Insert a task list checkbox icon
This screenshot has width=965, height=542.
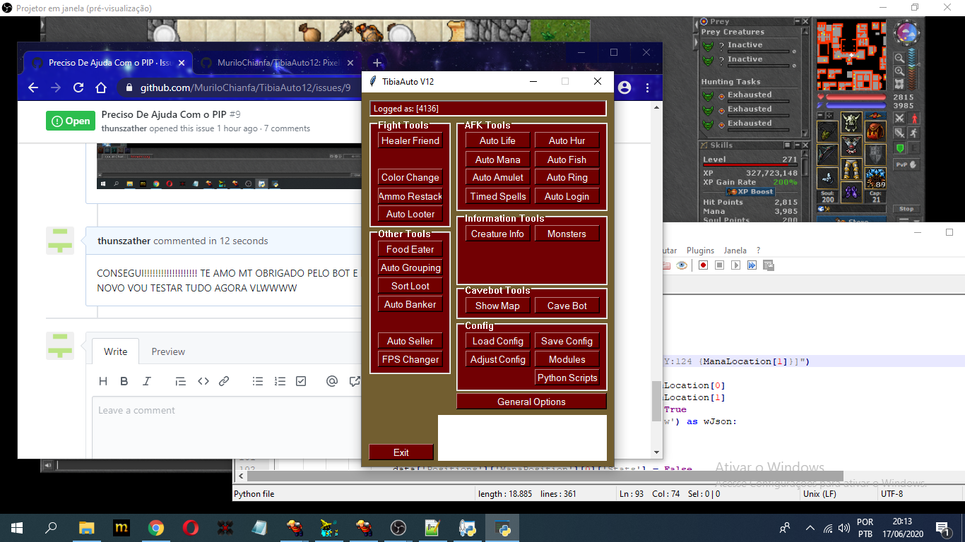point(301,381)
